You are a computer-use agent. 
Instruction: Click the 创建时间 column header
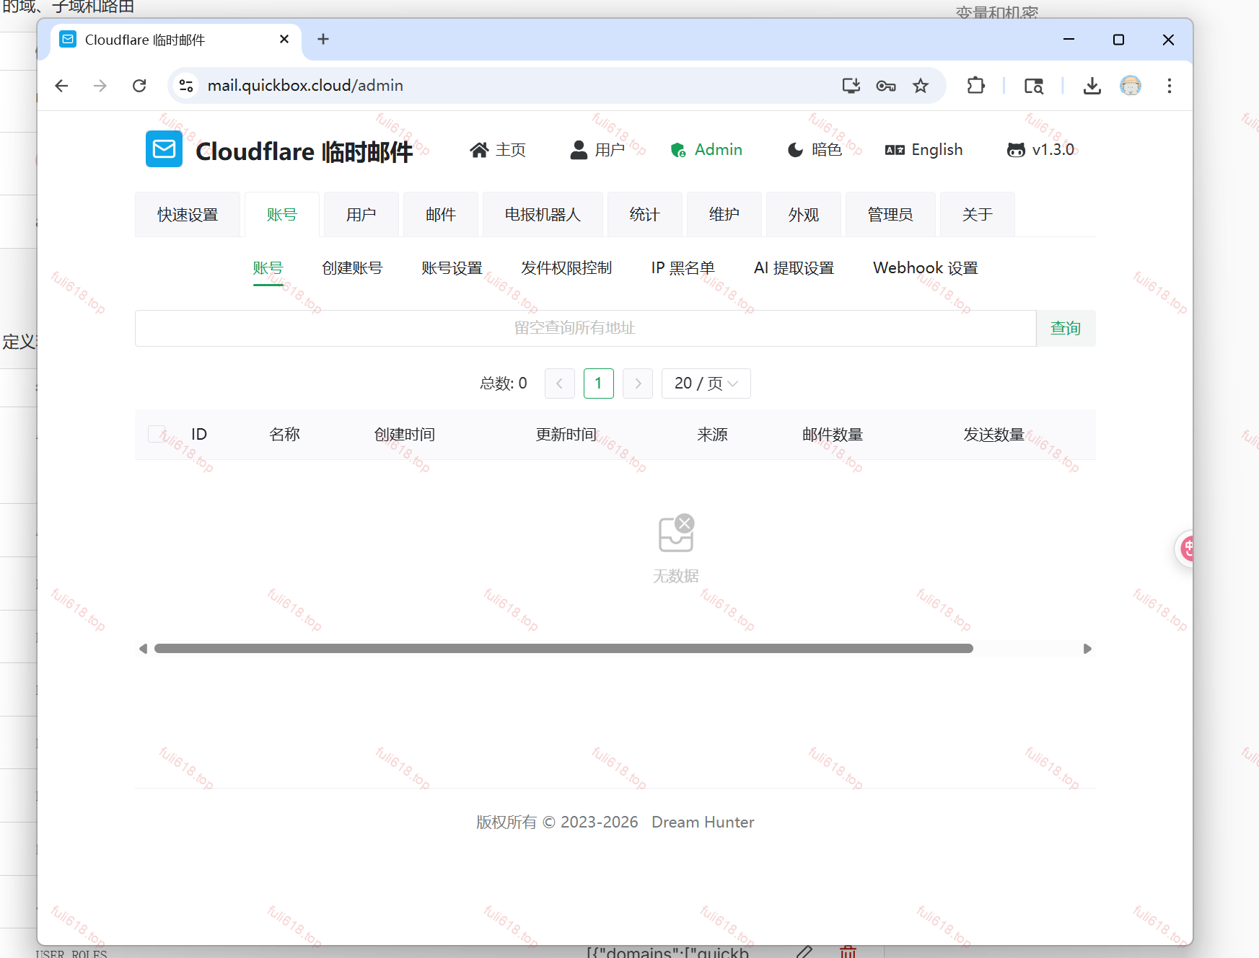pyautogui.click(x=404, y=435)
